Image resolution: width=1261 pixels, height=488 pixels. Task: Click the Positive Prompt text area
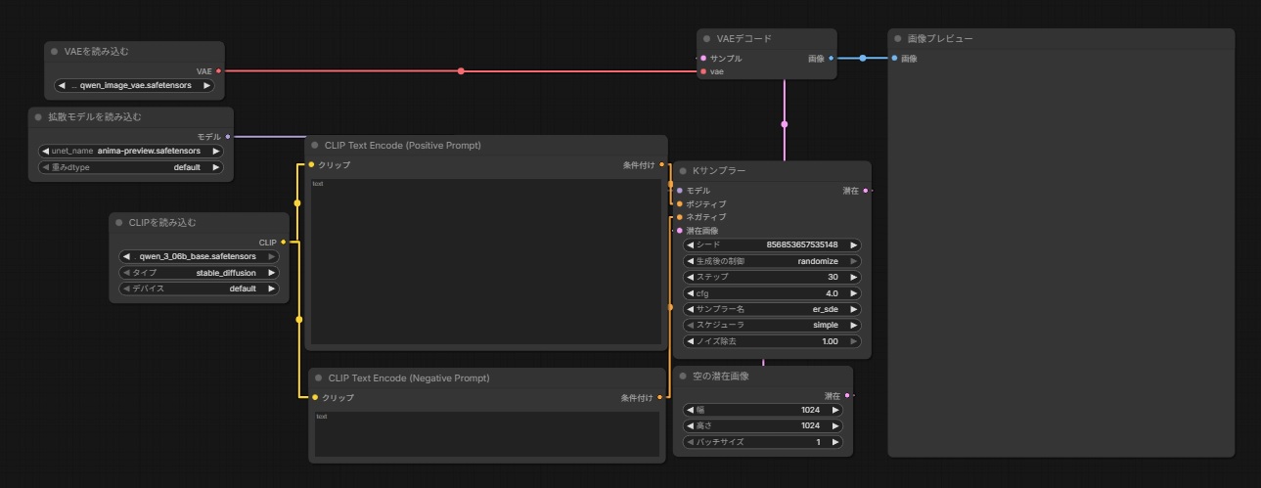tap(486, 262)
